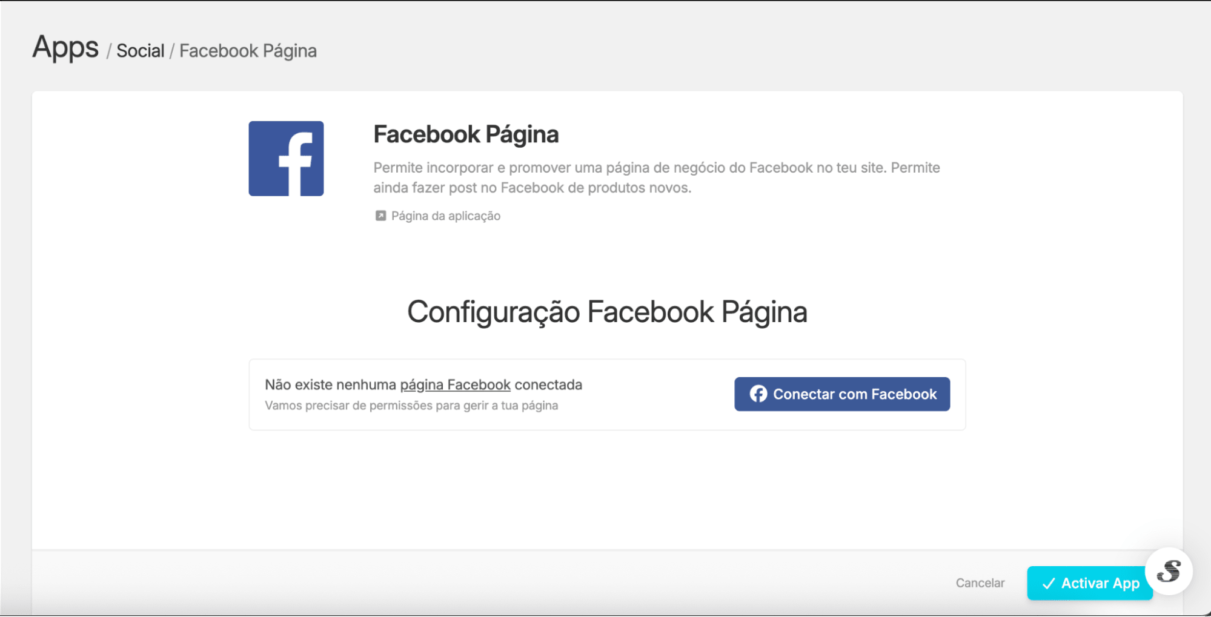The image size is (1211, 617).
Task: Click the word conectada in the status message
Action: pyautogui.click(x=548, y=385)
